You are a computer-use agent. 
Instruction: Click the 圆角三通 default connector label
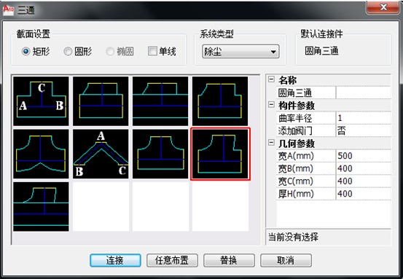(x=321, y=51)
